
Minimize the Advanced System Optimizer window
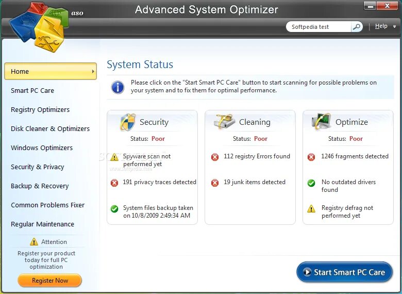[371, 6]
